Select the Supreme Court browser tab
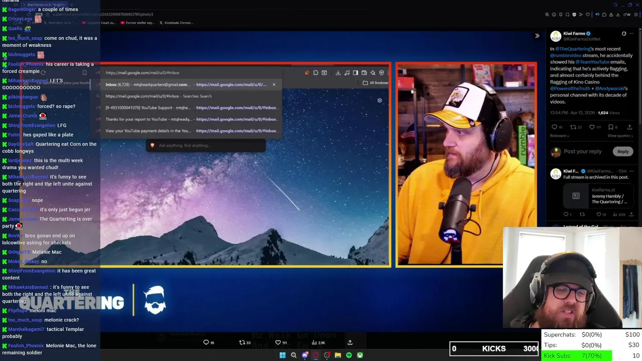Image resolution: width=642 pixels, height=361 pixels. 98,23
